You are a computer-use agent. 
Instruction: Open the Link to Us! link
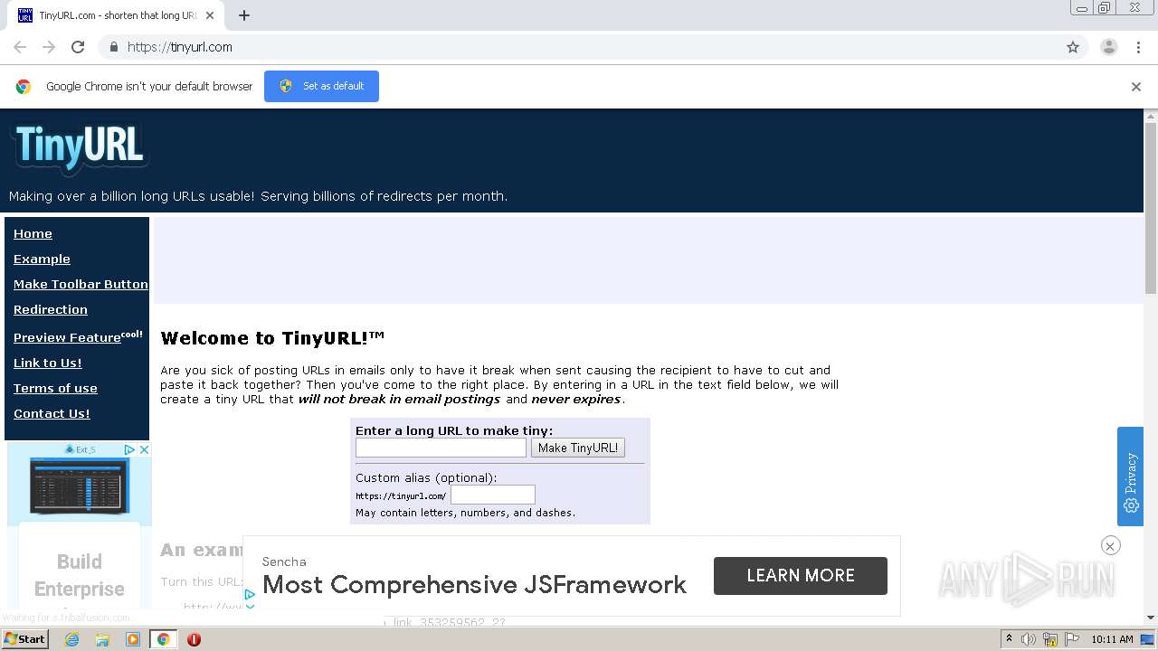[48, 363]
